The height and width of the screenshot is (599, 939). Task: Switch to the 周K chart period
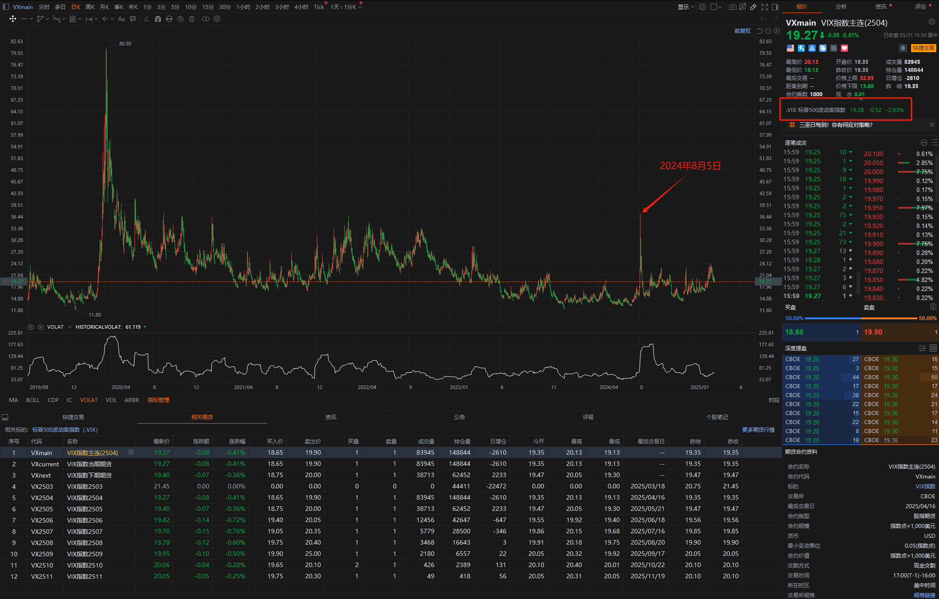point(90,7)
